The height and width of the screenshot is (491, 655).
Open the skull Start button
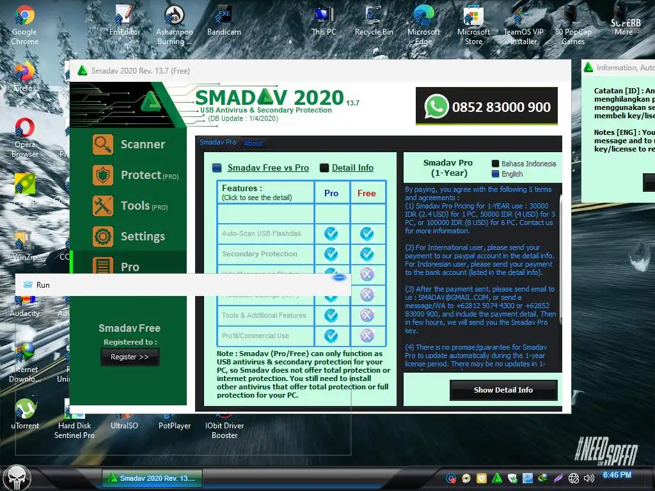click(17, 478)
